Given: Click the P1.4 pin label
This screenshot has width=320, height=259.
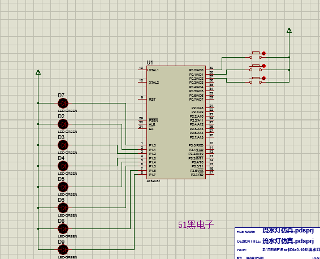Looking at the screenshot, I should [152, 162].
